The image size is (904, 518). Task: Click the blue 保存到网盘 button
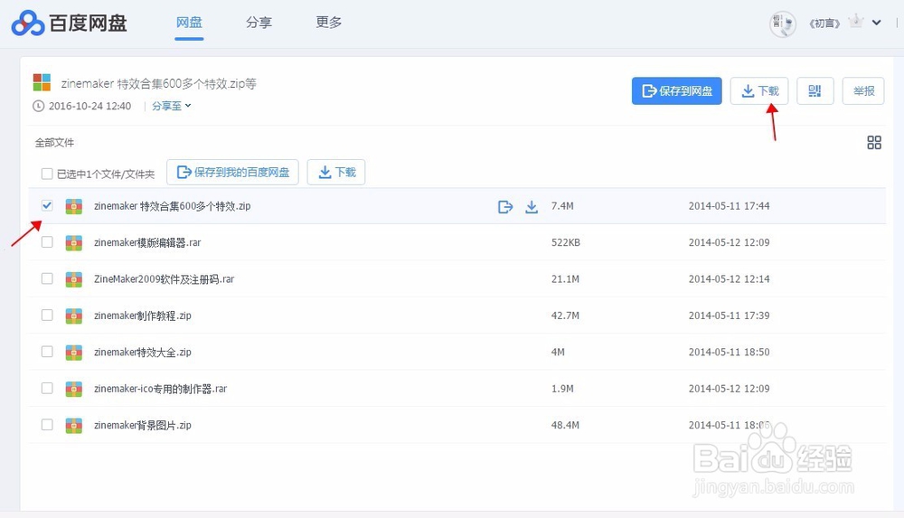pyautogui.click(x=677, y=91)
